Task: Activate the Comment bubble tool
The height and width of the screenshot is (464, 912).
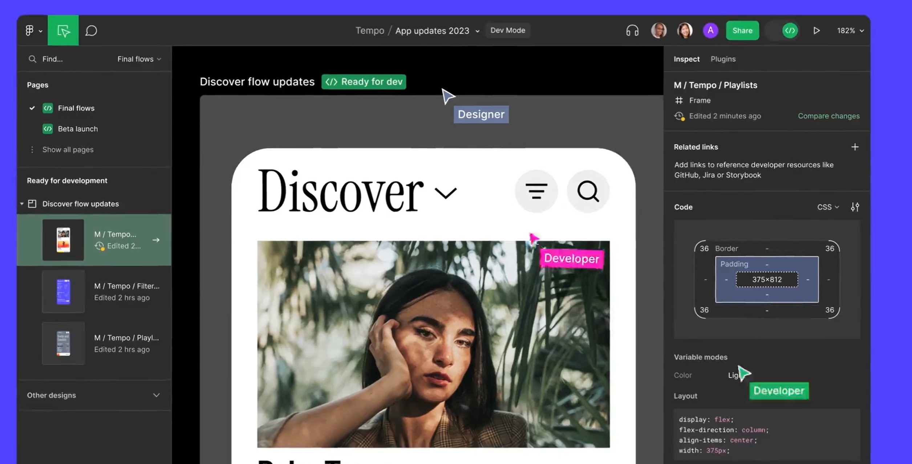Action: pyautogui.click(x=91, y=30)
